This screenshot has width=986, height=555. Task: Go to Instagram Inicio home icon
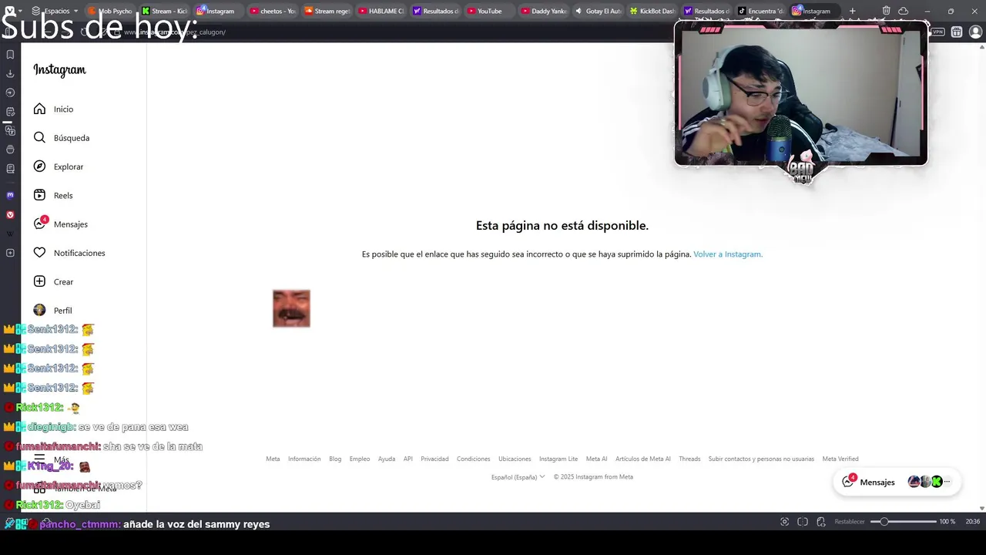39,109
